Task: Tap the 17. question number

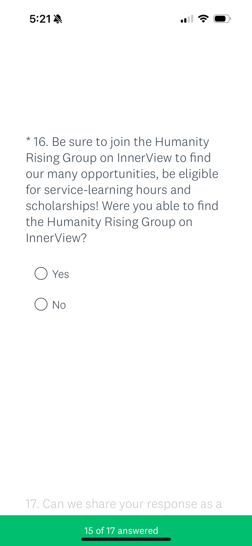Action: [x=32, y=504]
